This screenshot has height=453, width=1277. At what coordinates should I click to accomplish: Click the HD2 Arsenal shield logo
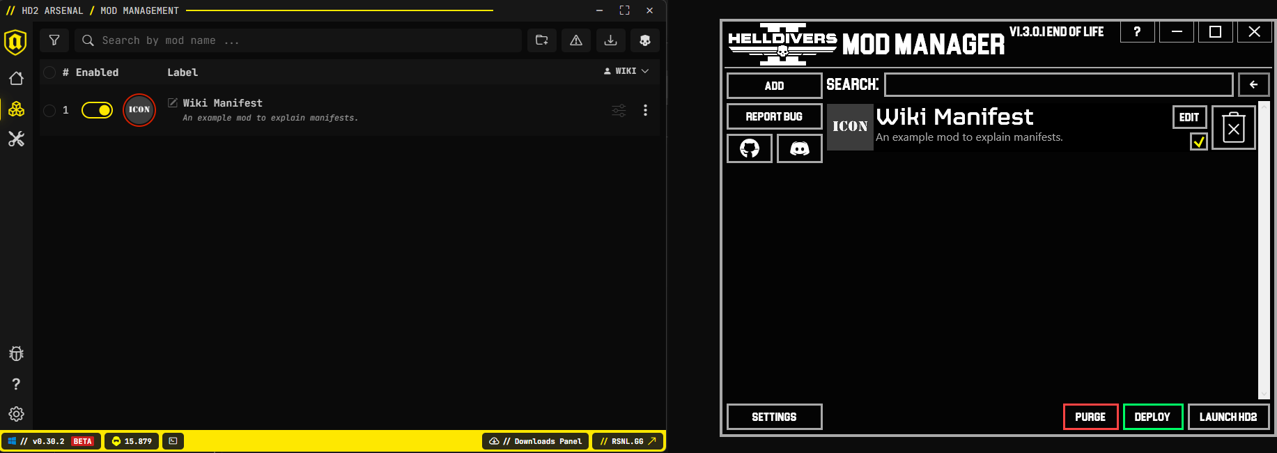(x=15, y=42)
